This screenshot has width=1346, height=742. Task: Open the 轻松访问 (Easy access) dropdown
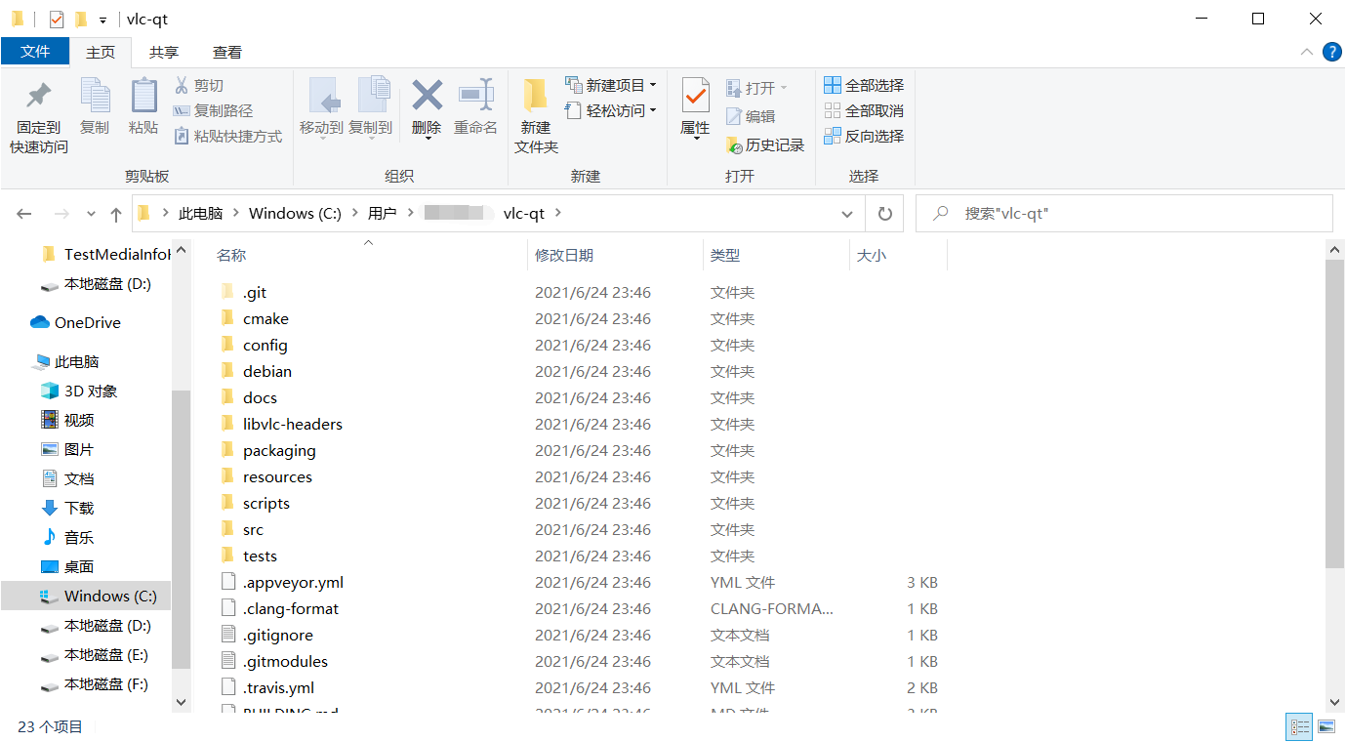[611, 110]
